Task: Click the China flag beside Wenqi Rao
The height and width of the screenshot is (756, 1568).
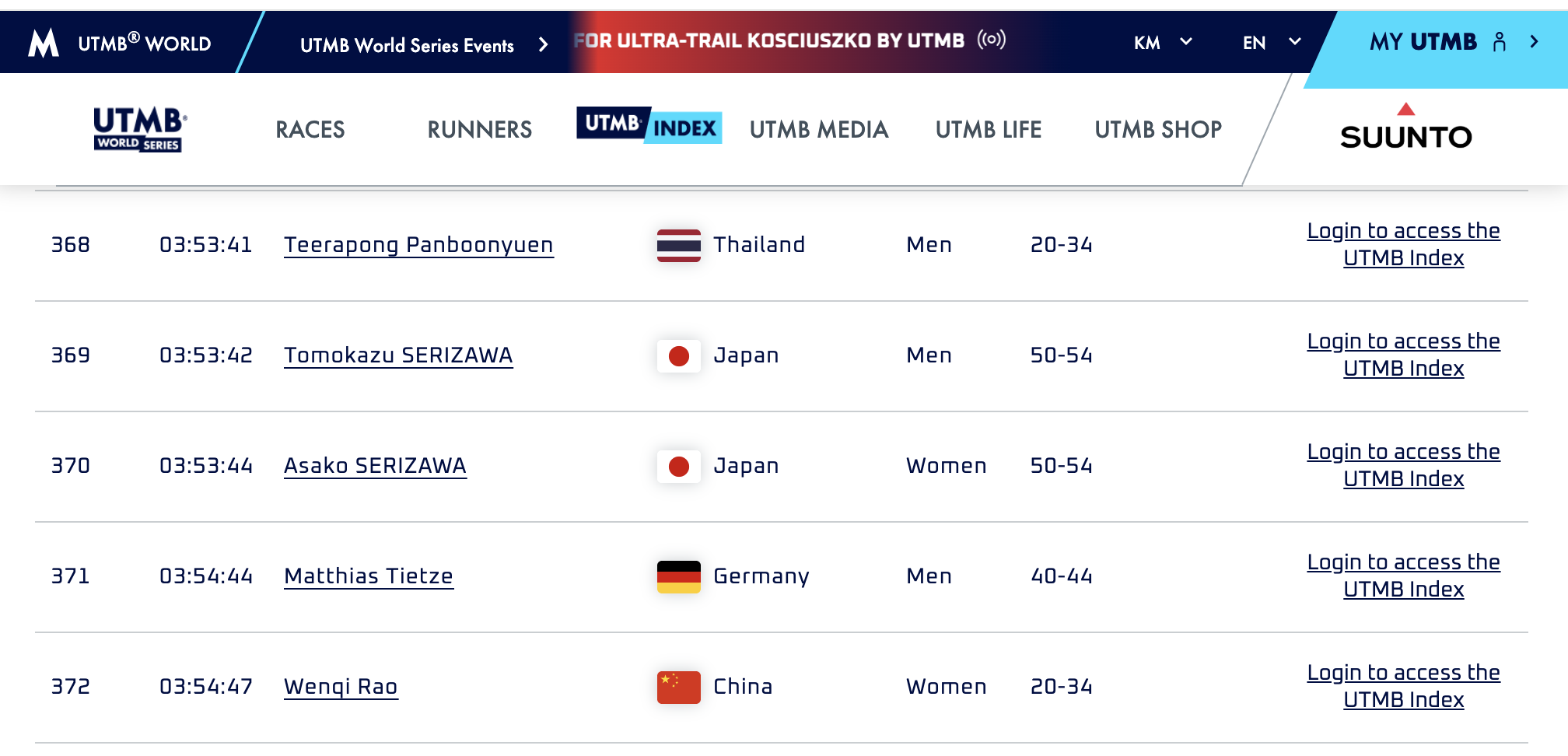Action: (677, 686)
